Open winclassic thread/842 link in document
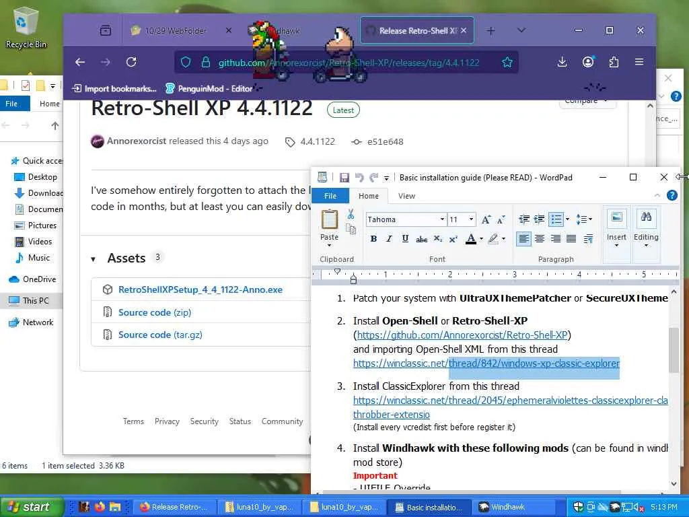 pyautogui.click(x=486, y=364)
